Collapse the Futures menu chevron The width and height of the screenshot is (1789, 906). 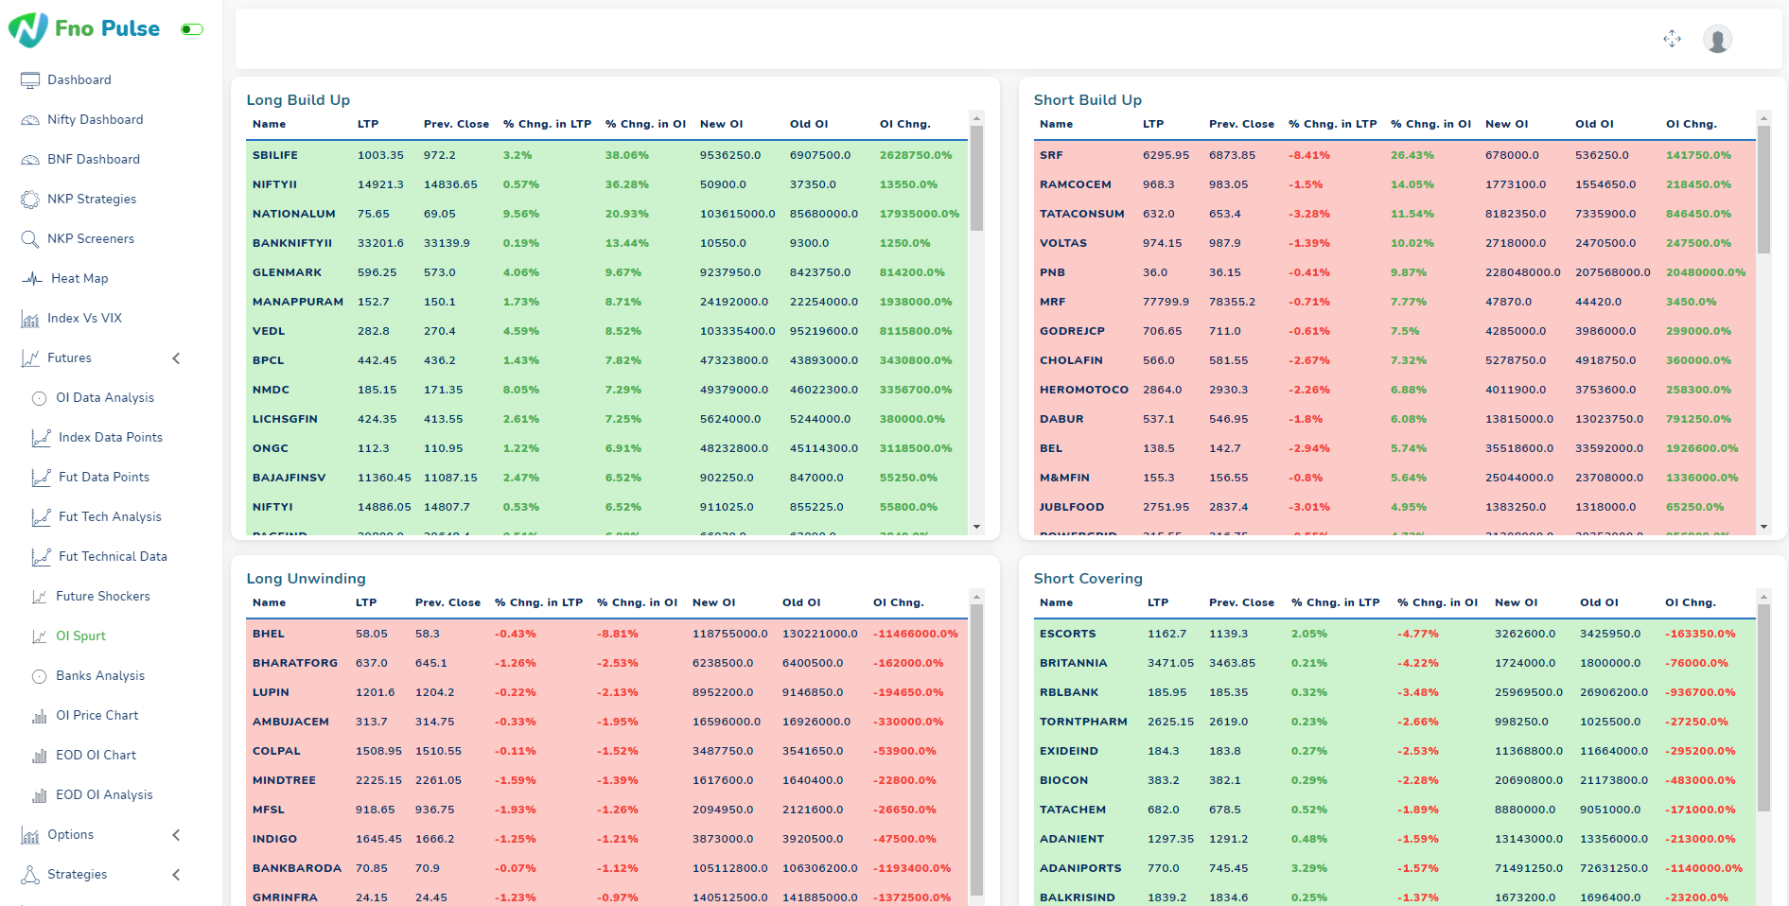pyautogui.click(x=176, y=358)
